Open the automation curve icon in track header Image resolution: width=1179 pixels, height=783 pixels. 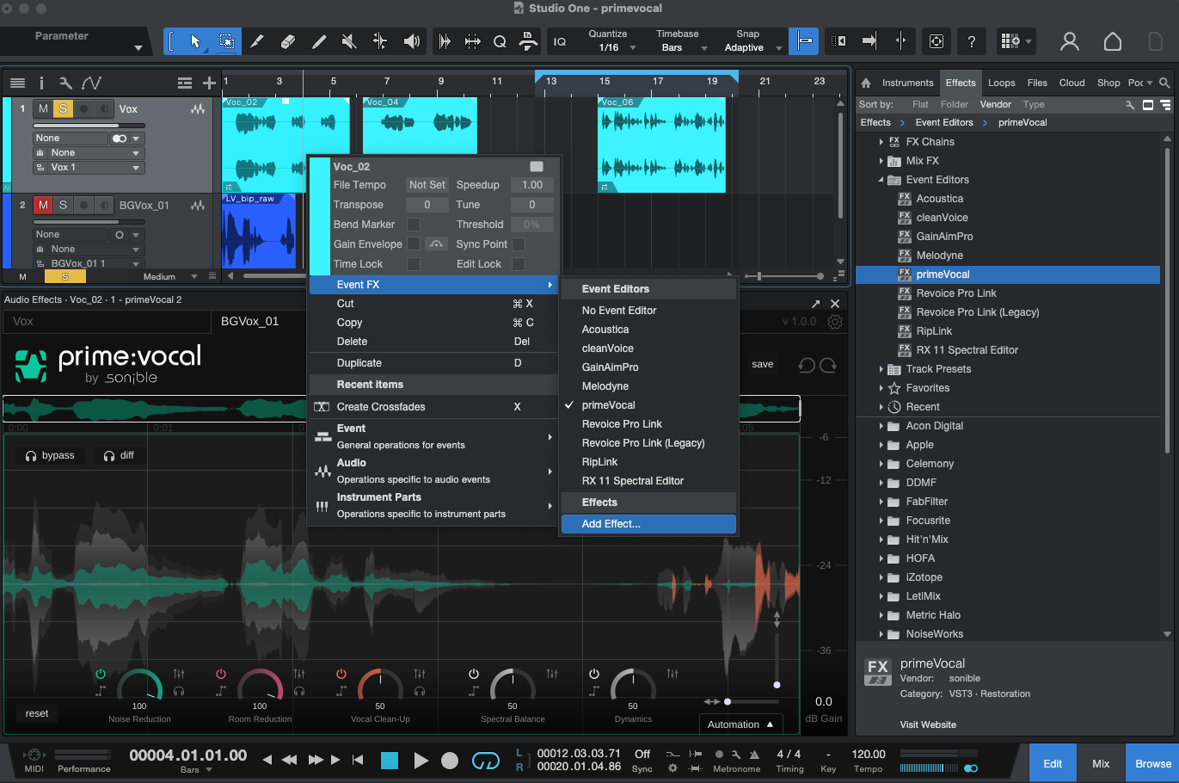91,83
